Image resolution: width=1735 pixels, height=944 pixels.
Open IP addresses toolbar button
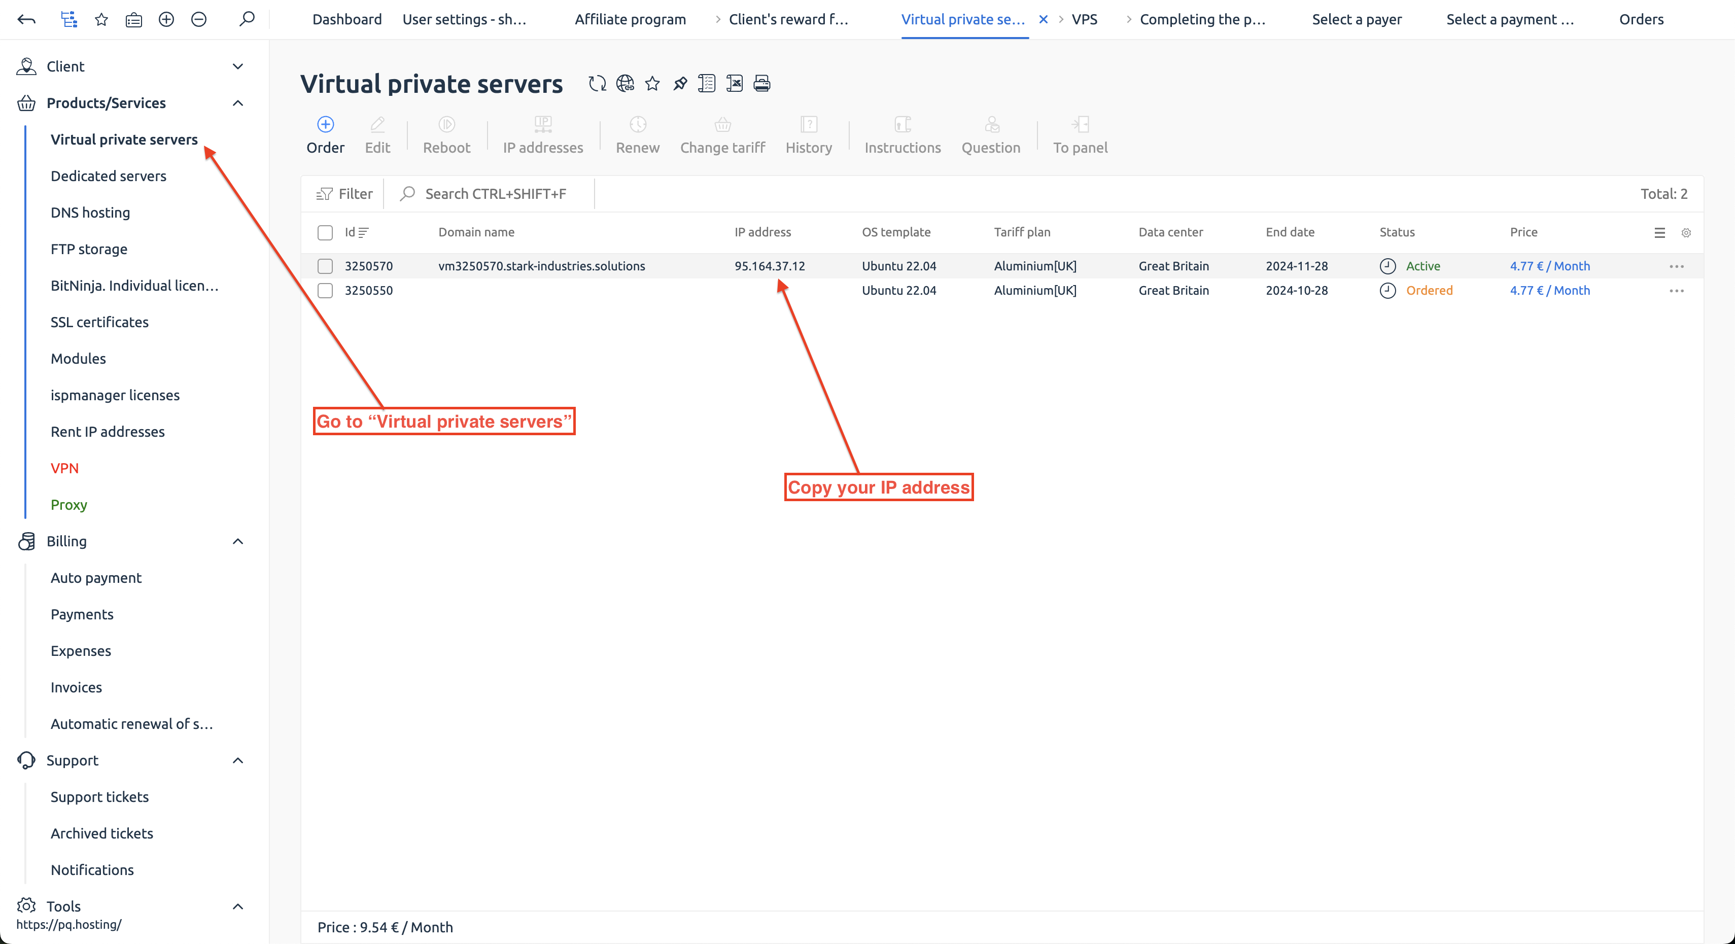coord(543,135)
